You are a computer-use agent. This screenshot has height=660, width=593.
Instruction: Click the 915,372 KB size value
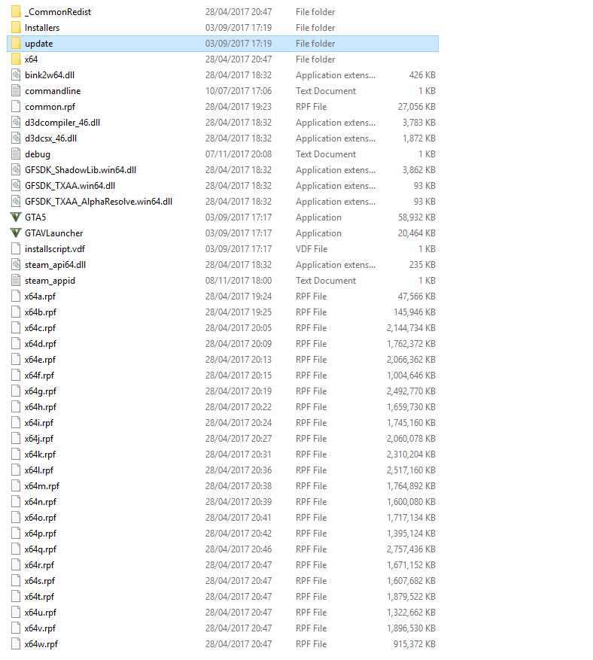pos(415,644)
